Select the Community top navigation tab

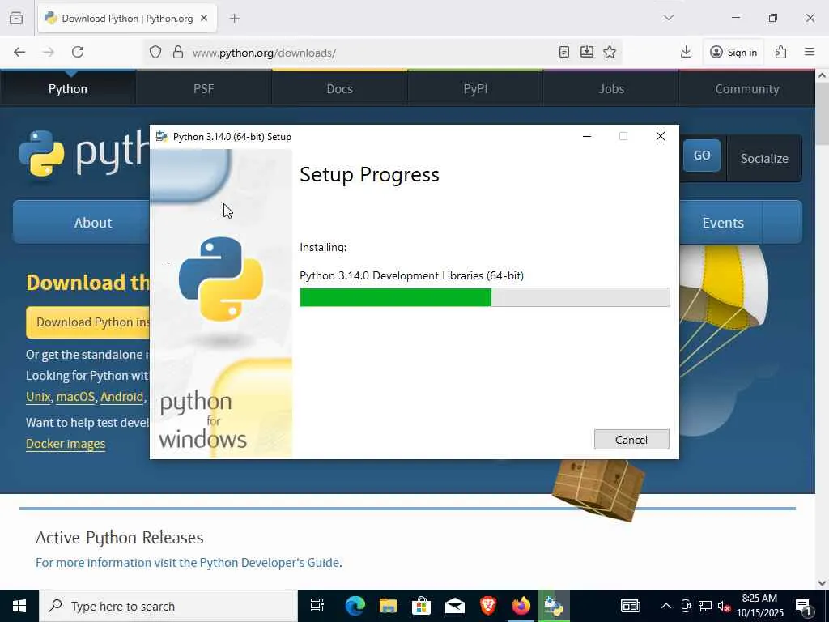click(x=747, y=89)
